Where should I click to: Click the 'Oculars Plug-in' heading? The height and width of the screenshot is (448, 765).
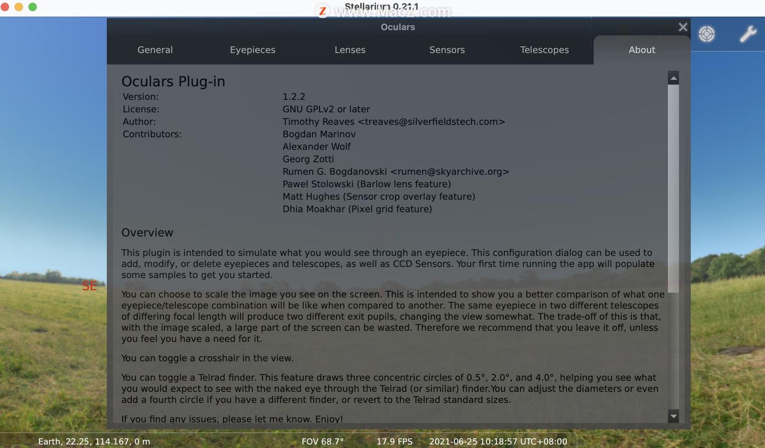173,81
